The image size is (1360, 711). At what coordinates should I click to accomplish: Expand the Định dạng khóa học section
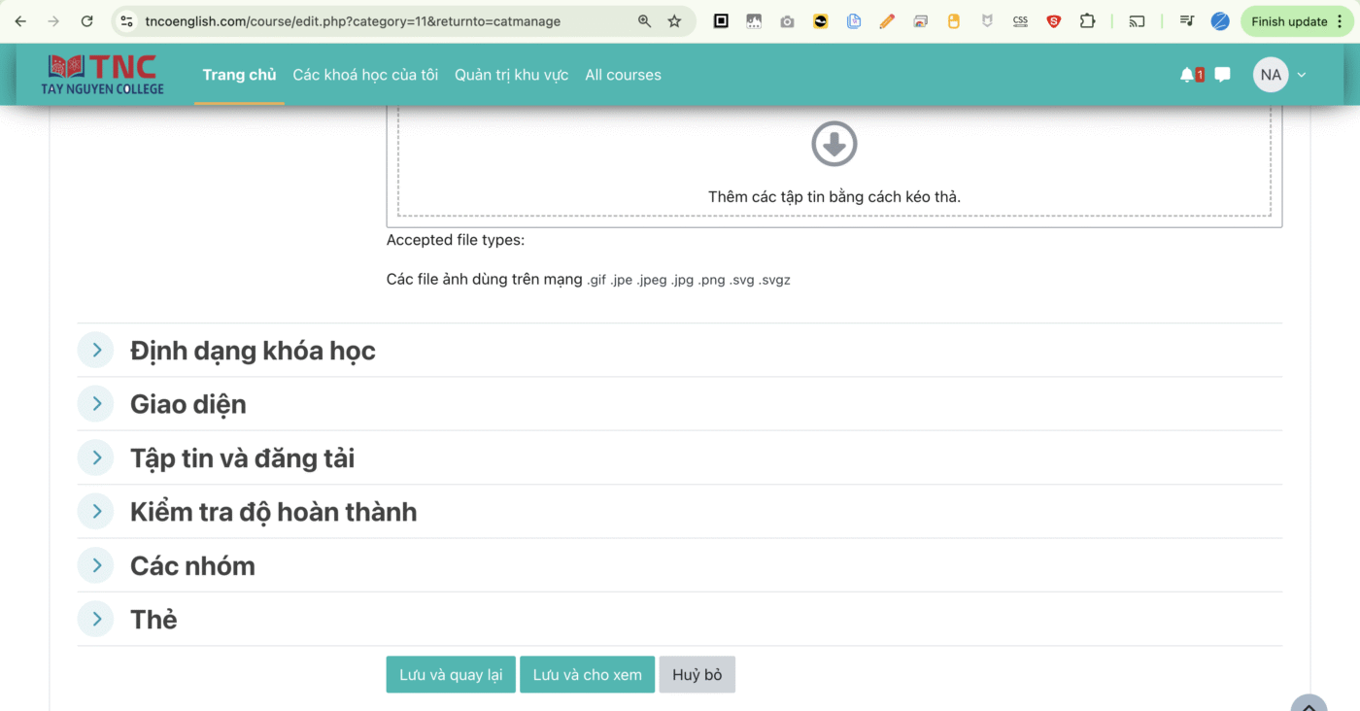click(x=96, y=351)
